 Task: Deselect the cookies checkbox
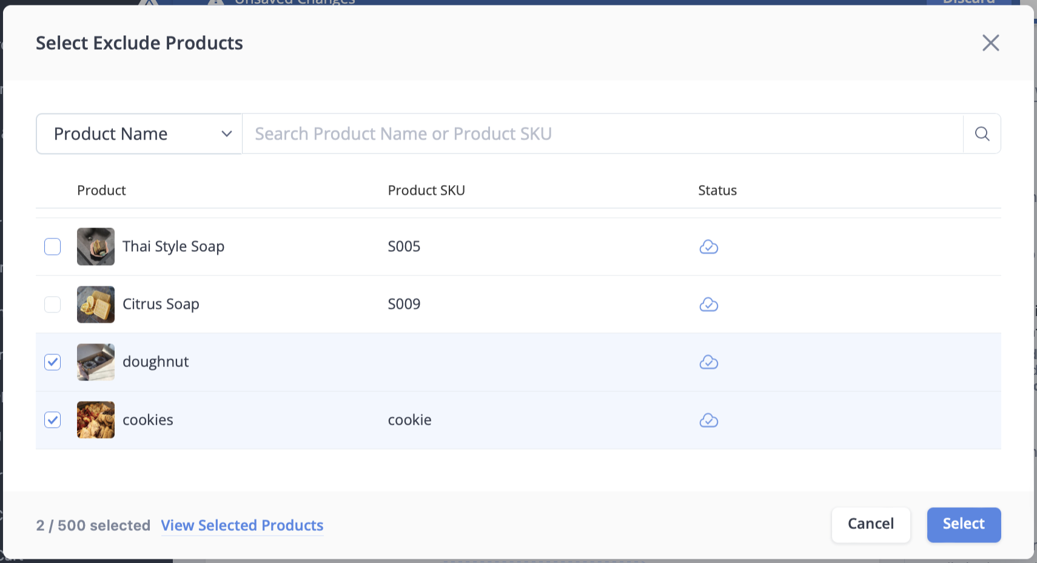pos(53,420)
